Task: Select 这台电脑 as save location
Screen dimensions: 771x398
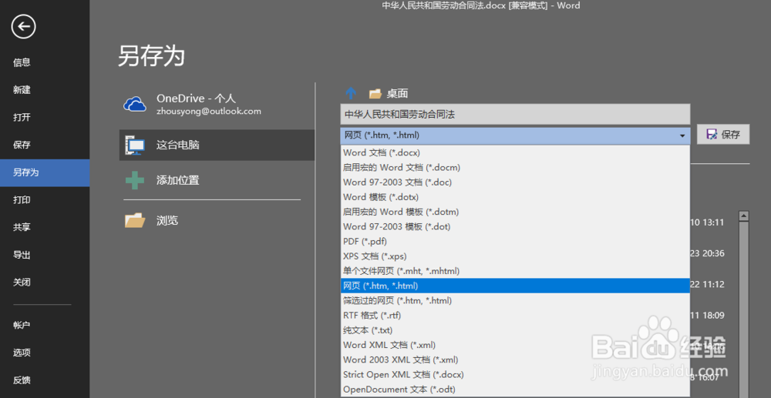Action: click(217, 145)
